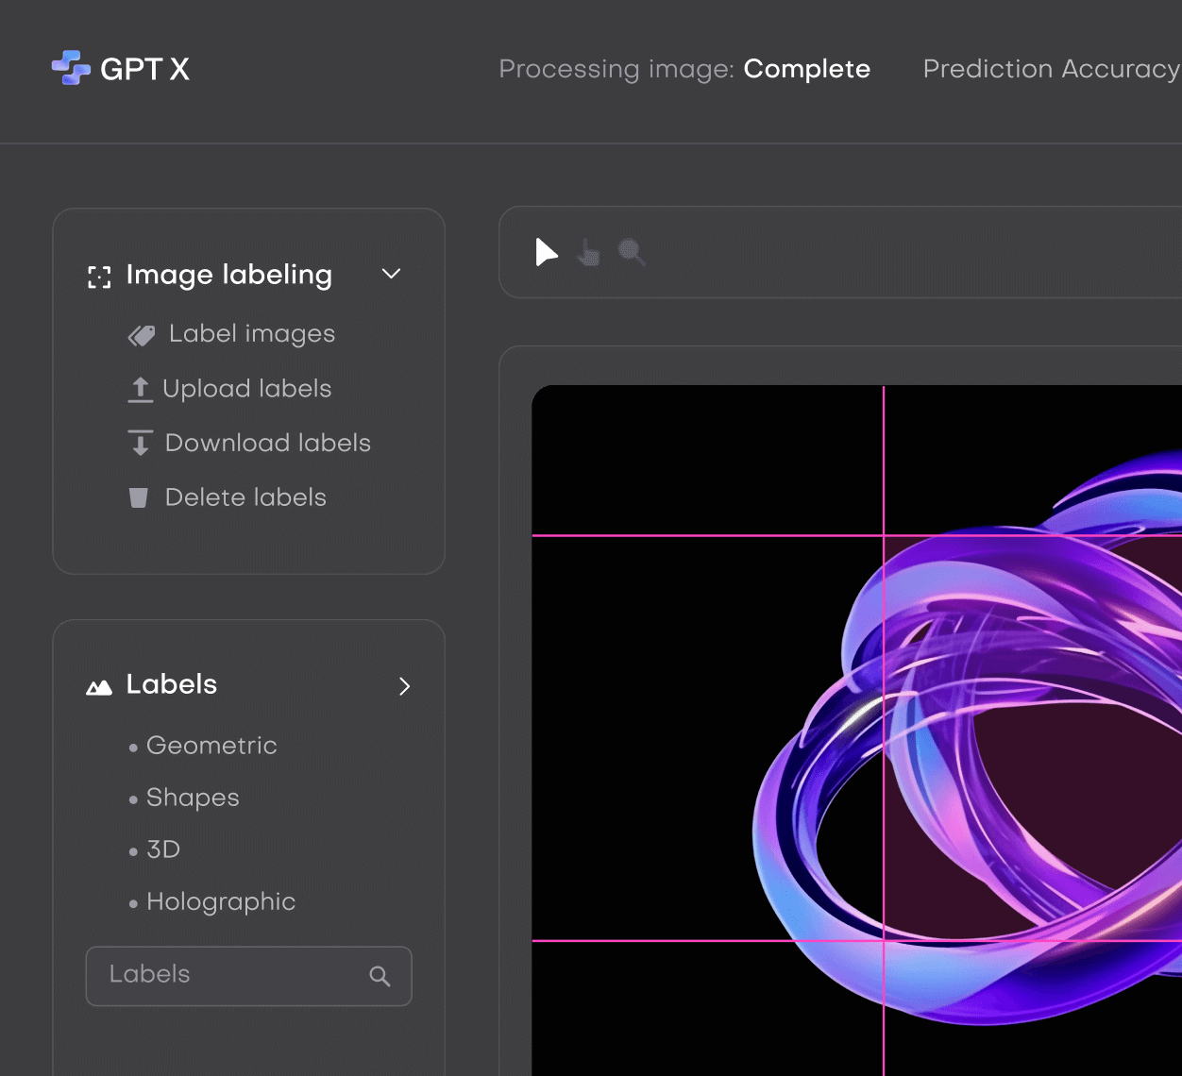
Task: Select the Geometric label
Action: pos(211,746)
